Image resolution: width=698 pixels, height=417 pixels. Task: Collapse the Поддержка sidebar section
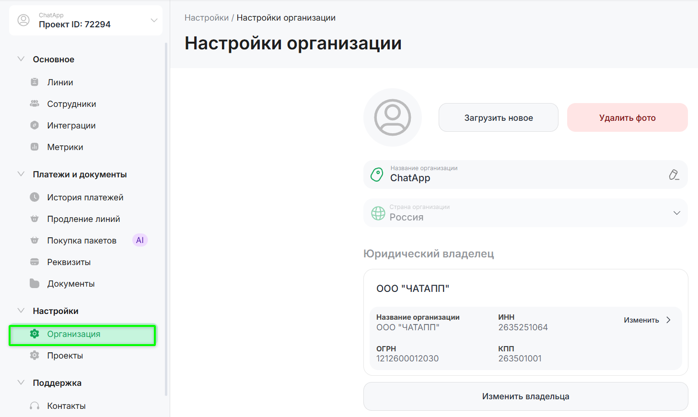[x=21, y=383]
